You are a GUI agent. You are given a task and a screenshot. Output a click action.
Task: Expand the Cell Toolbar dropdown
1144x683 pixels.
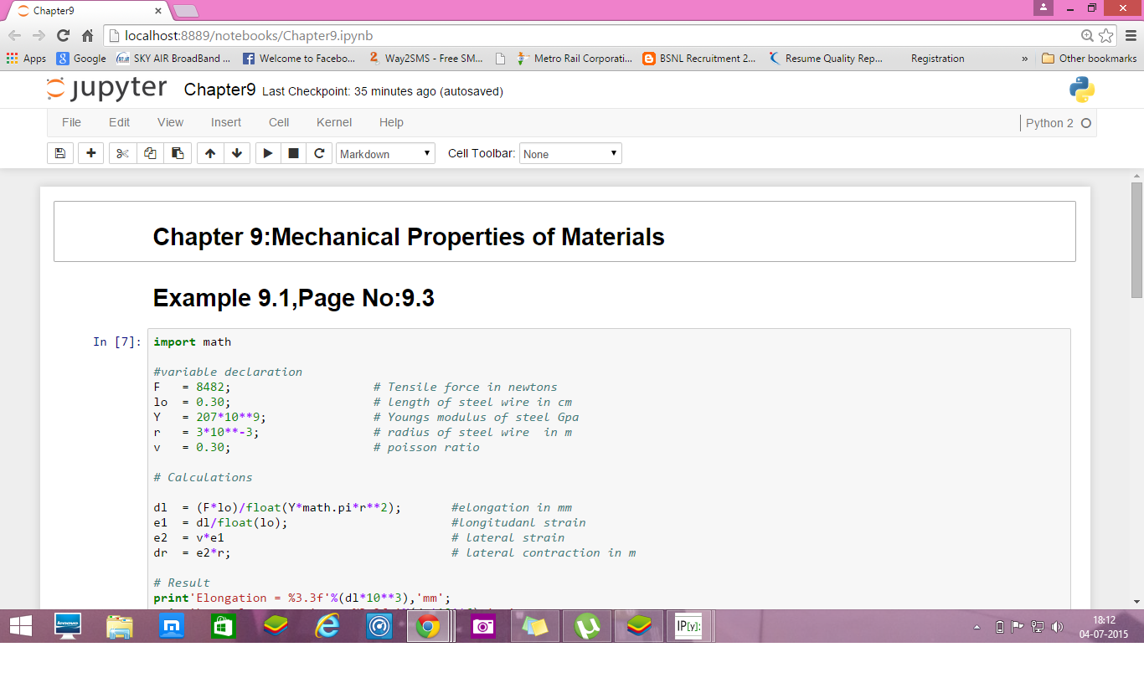pos(570,154)
